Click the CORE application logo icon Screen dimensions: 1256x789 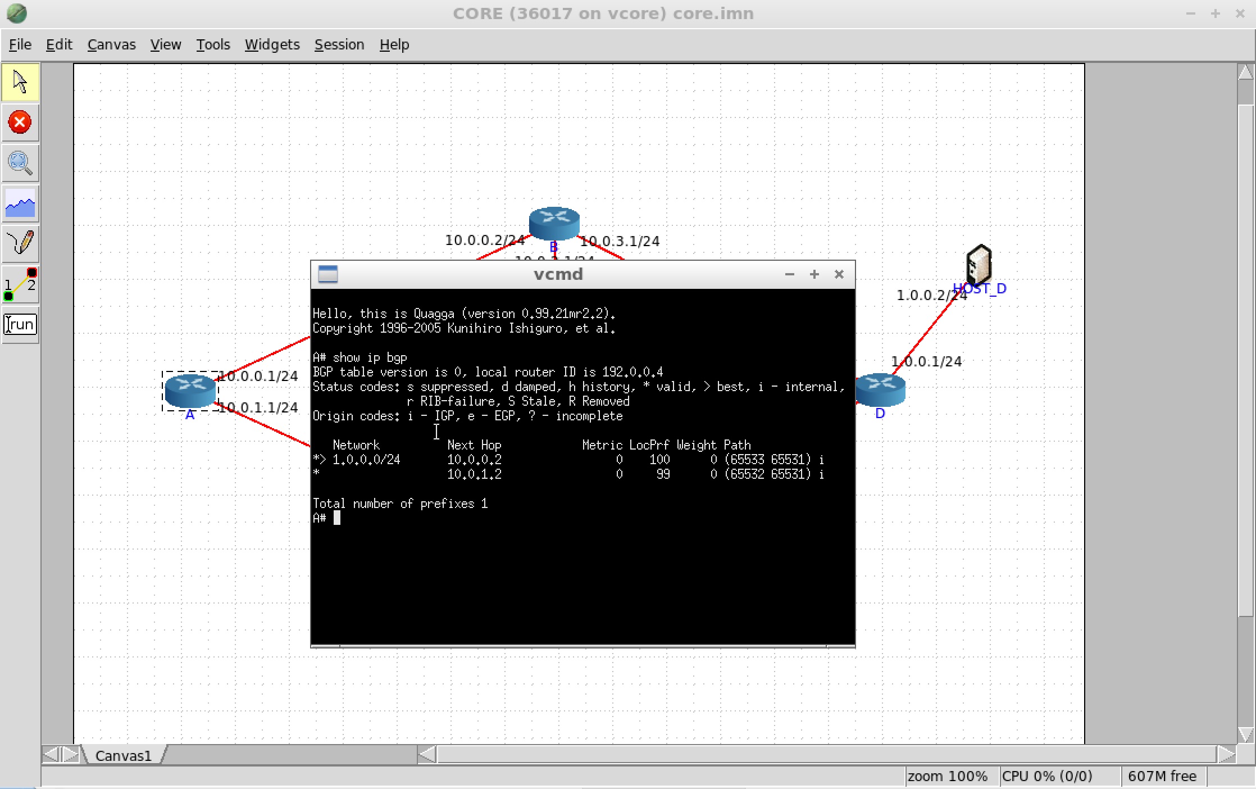tap(16, 13)
